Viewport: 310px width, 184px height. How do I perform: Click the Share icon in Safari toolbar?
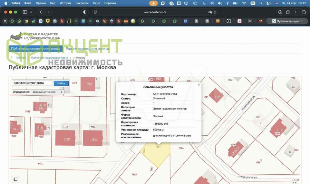point(288,12)
